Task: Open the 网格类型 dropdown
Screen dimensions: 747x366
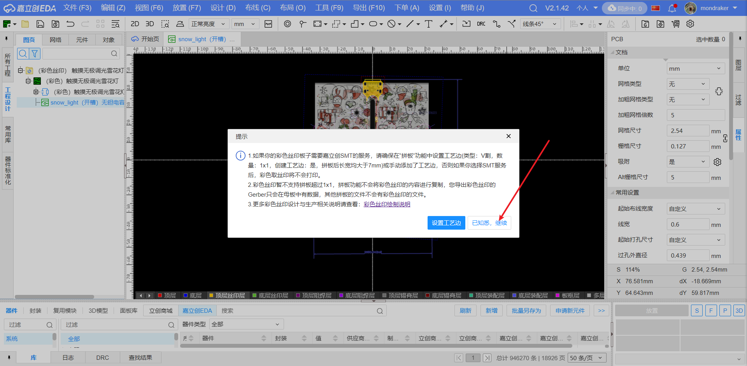Action: 688,84
